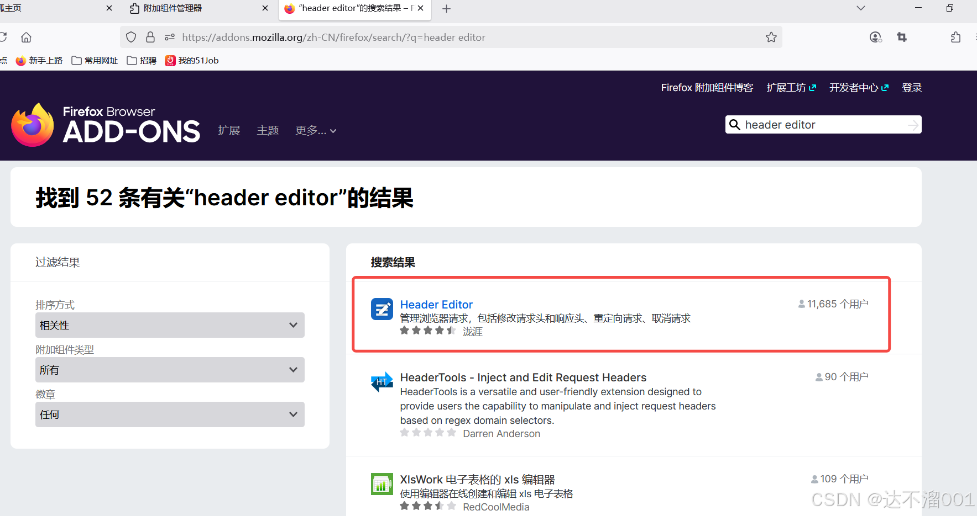The height and width of the screenshot is (516, 977).
Task: Click the 登录 link
Action: coord(912,87)
